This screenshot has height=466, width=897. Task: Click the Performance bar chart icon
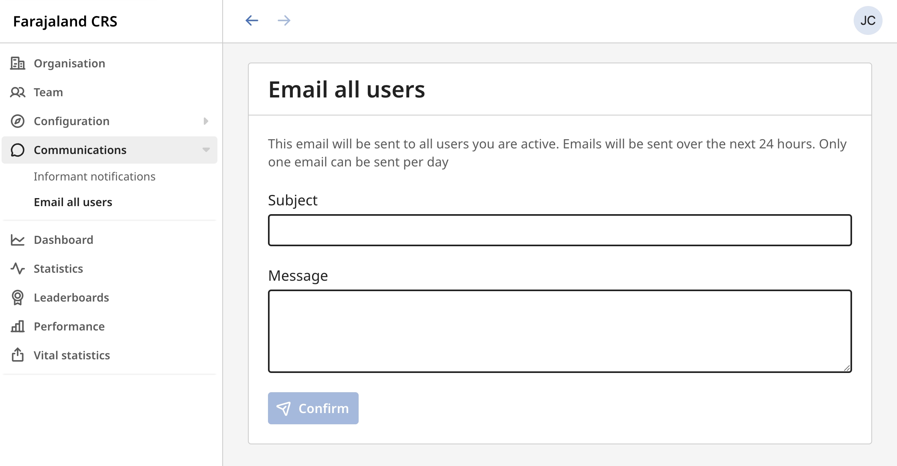point(18,326)
